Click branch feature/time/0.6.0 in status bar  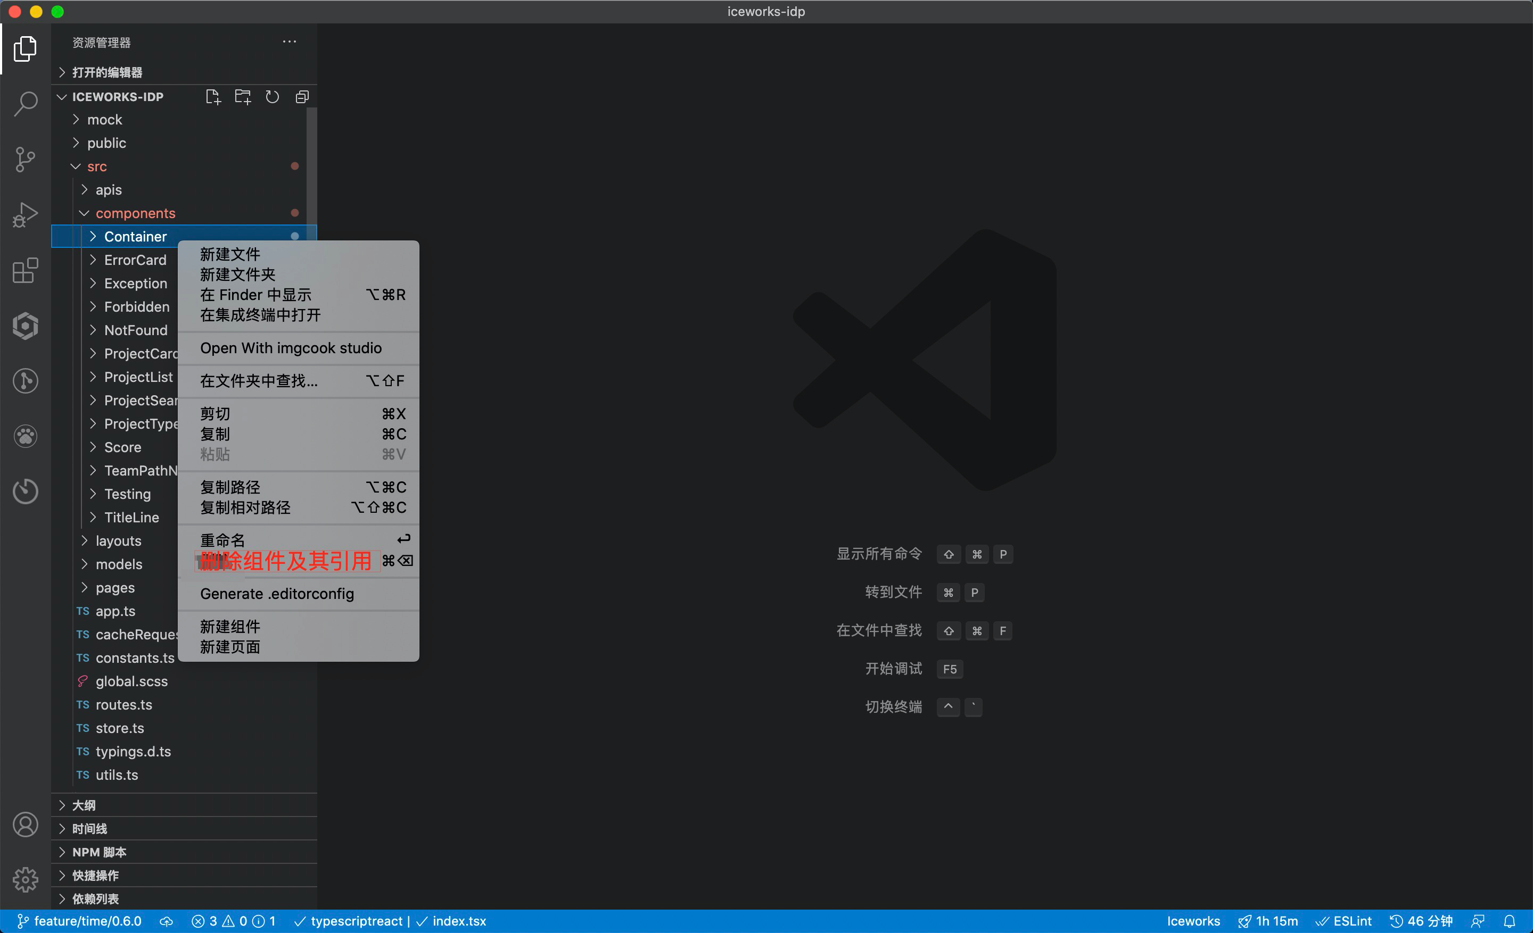(80, 921)
